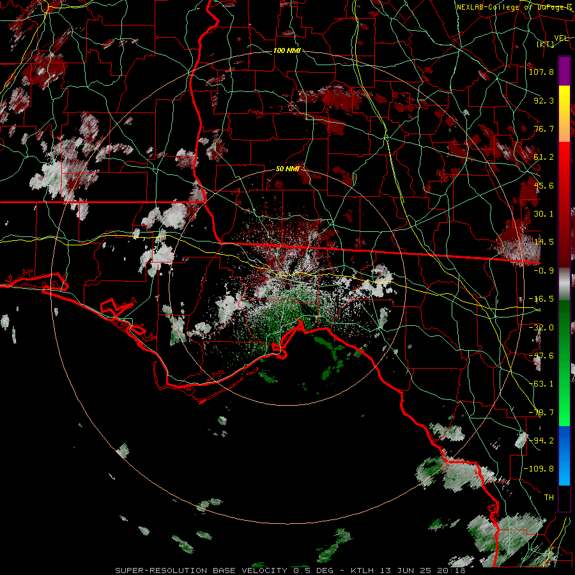This screenshot has height=575, width=575.
Task: Select the 30.1 value on the velocity scale
Action: pos(544,214)
